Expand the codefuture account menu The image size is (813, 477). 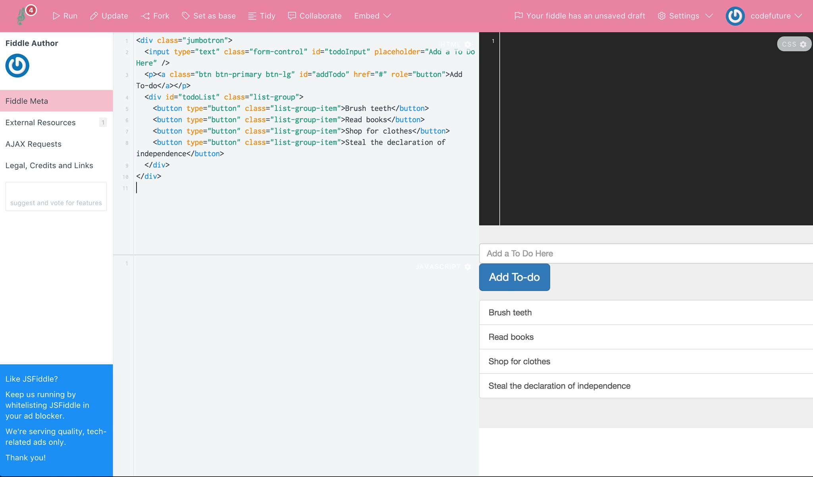coord(776,16)
